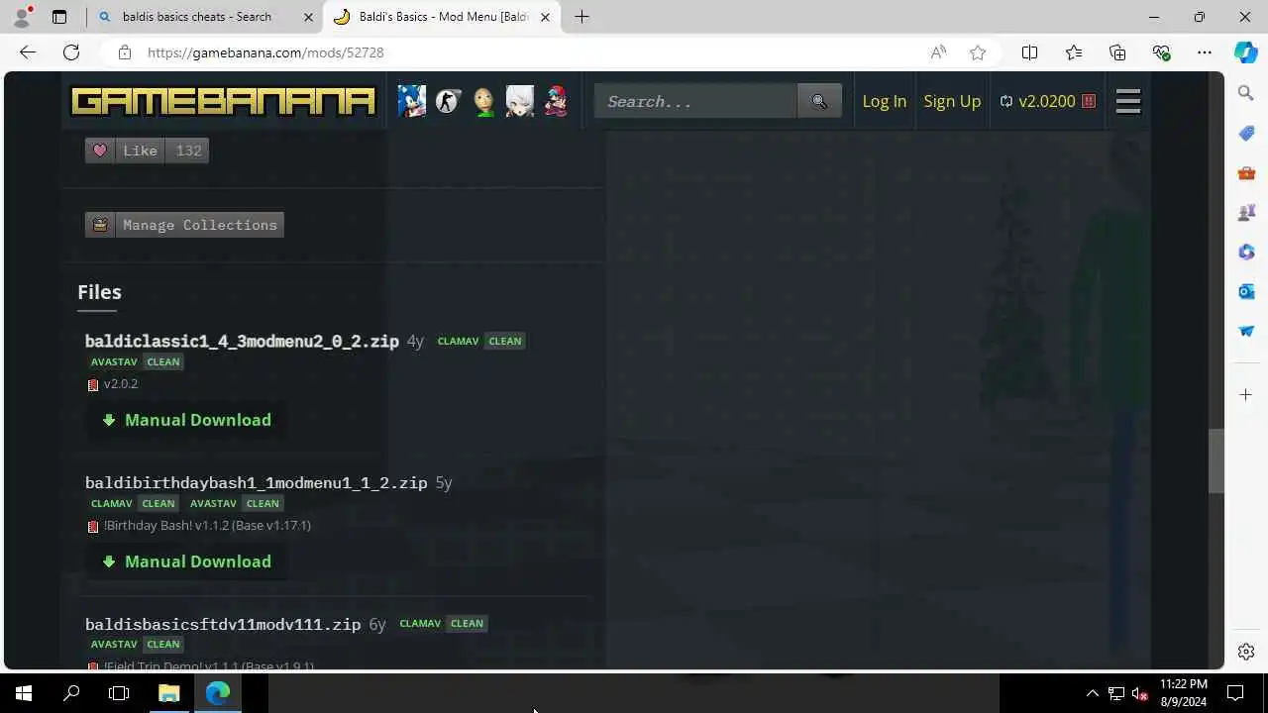Open the Friday Night Funkin' game icon
Image resolution: width=1268 pixels, height=713 pixels.
pyautogui.click(x=556, y=101)
